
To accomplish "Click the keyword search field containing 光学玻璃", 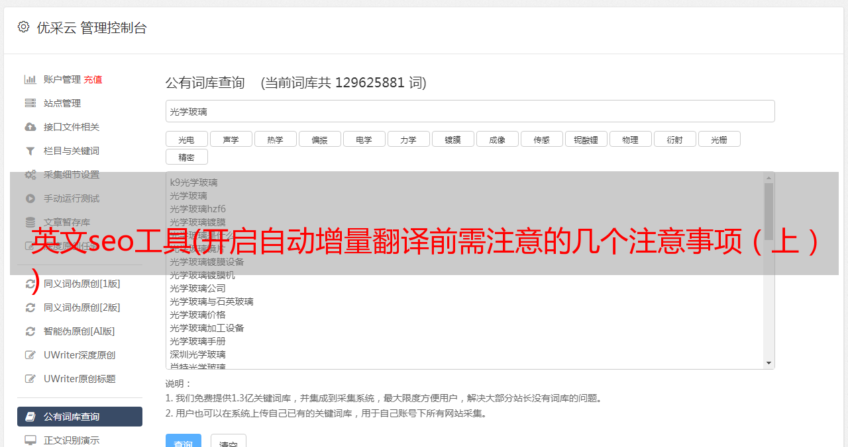I will pyautogui.click(x=470, y=111).
